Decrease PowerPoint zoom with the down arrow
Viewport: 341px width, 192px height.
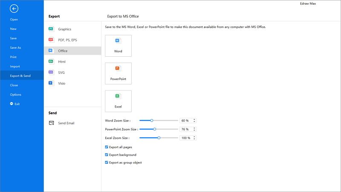(194, 130)
